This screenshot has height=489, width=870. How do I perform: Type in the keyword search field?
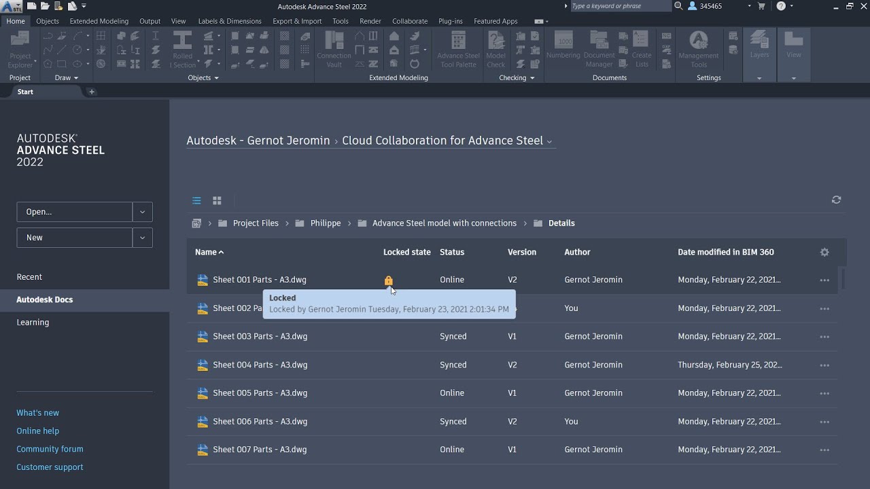(x=620, y=6)
